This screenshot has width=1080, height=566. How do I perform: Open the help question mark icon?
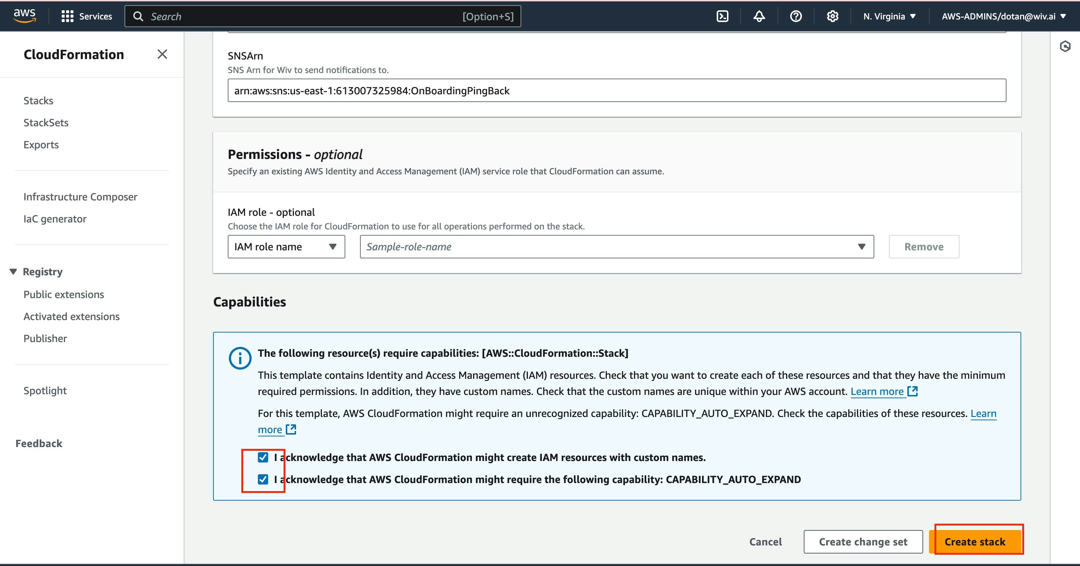pyautogui.click(x=795, y=17)
